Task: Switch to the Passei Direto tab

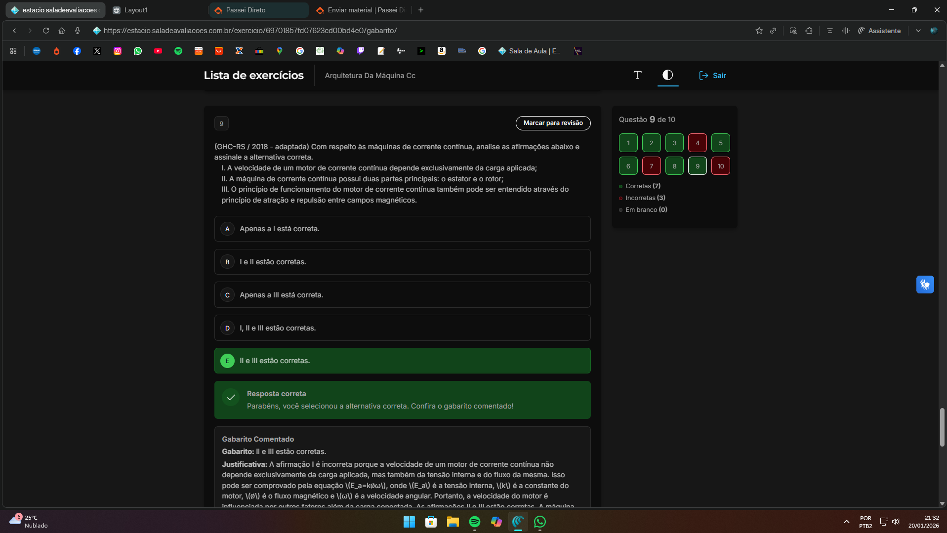Action: pos(258,10)
